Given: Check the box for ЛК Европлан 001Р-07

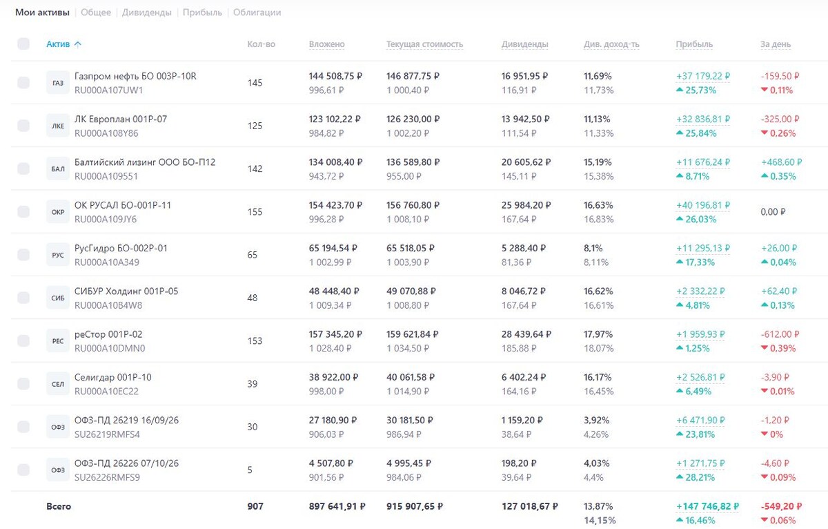Looking at the screenshot, I should pyautogui.click(x=23, y=126).
